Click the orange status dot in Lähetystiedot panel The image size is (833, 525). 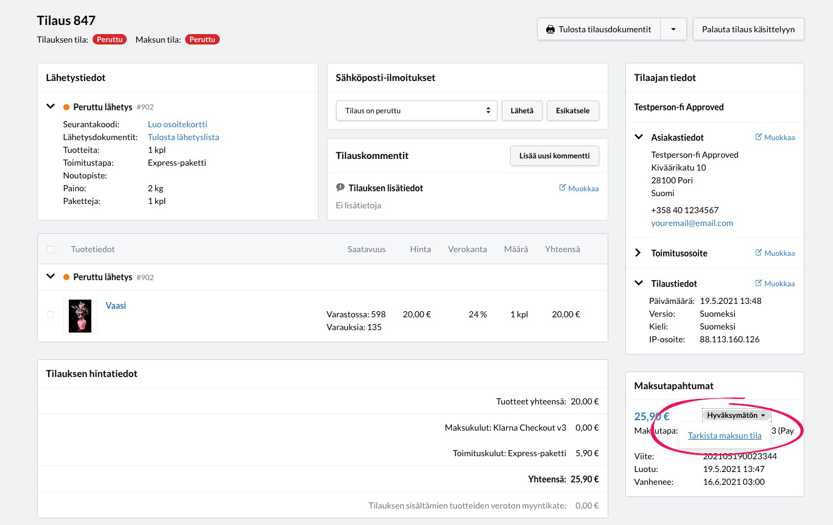[66, 107]
